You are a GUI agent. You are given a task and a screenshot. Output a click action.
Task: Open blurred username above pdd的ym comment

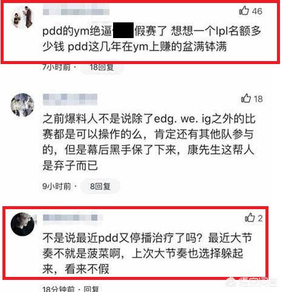tap(76, 10)
